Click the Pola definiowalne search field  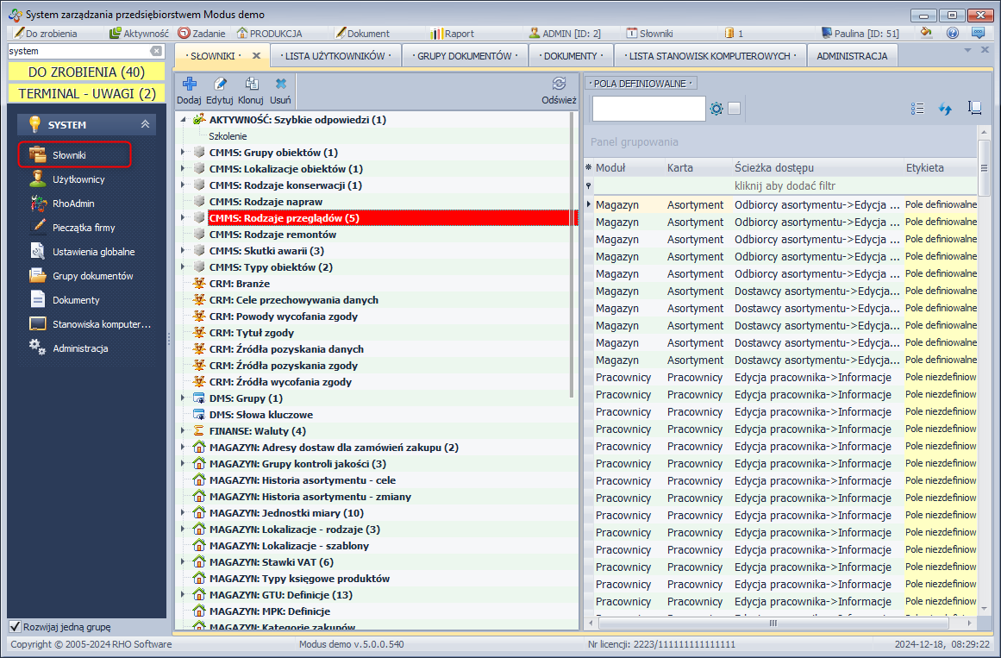(x=648, y=109)
